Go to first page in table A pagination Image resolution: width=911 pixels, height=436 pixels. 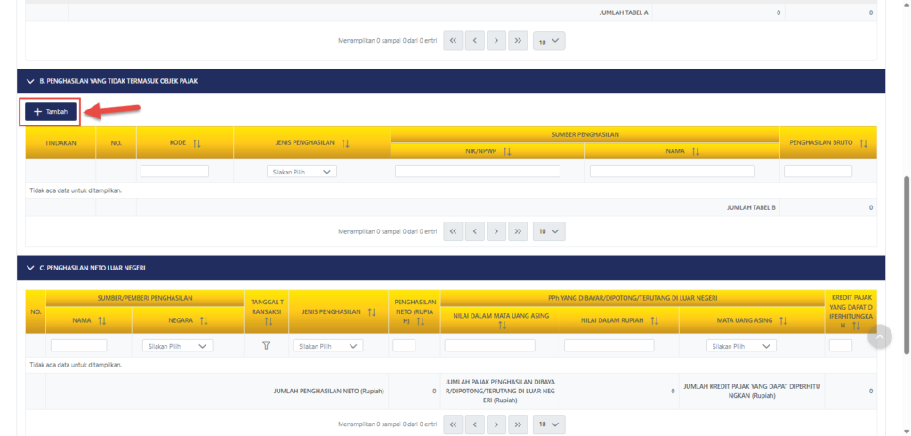[453, 41]
